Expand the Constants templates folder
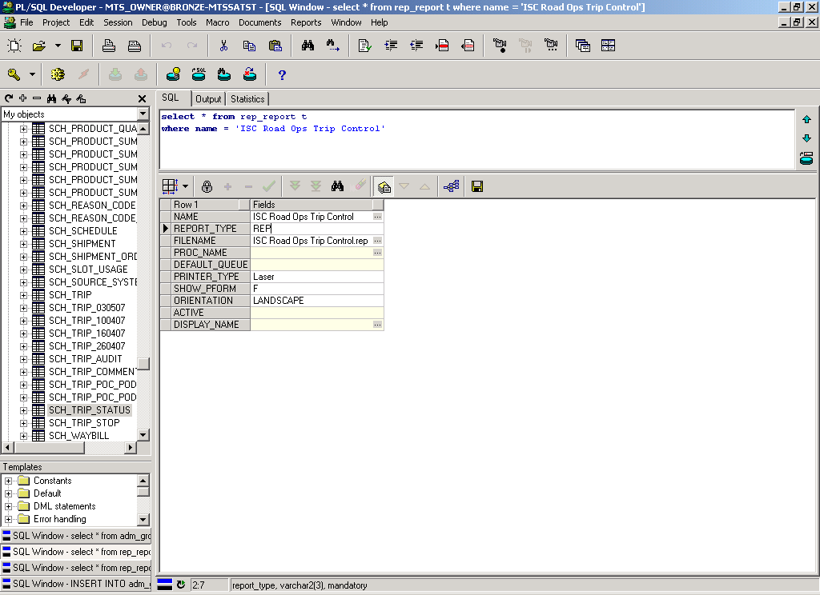Screen dimensions: 820x595 click(8, 481)
